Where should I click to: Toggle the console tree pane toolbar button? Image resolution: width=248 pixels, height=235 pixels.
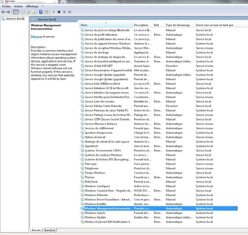click(x=16, y=12)
